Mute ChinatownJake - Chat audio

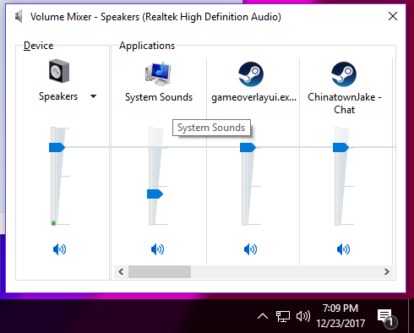pyautogui.click(x=343, y=249)
